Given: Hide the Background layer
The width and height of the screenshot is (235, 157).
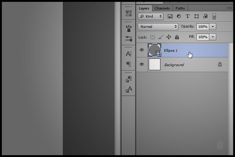Looking at the screenshot, I should (x=142, y=64).
